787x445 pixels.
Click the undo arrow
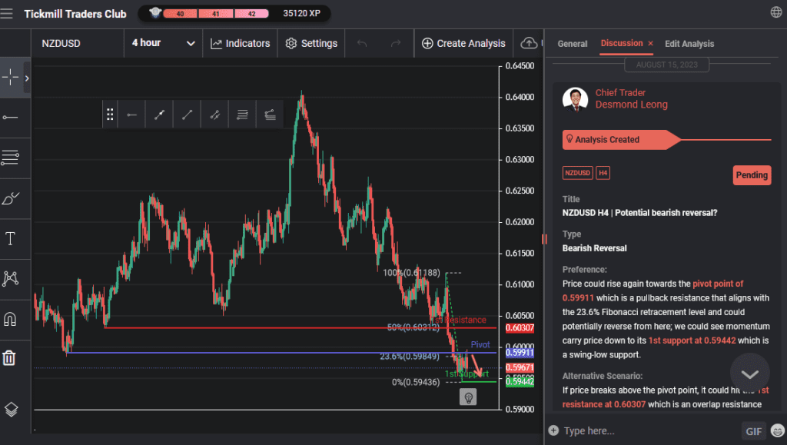(362, 44)
